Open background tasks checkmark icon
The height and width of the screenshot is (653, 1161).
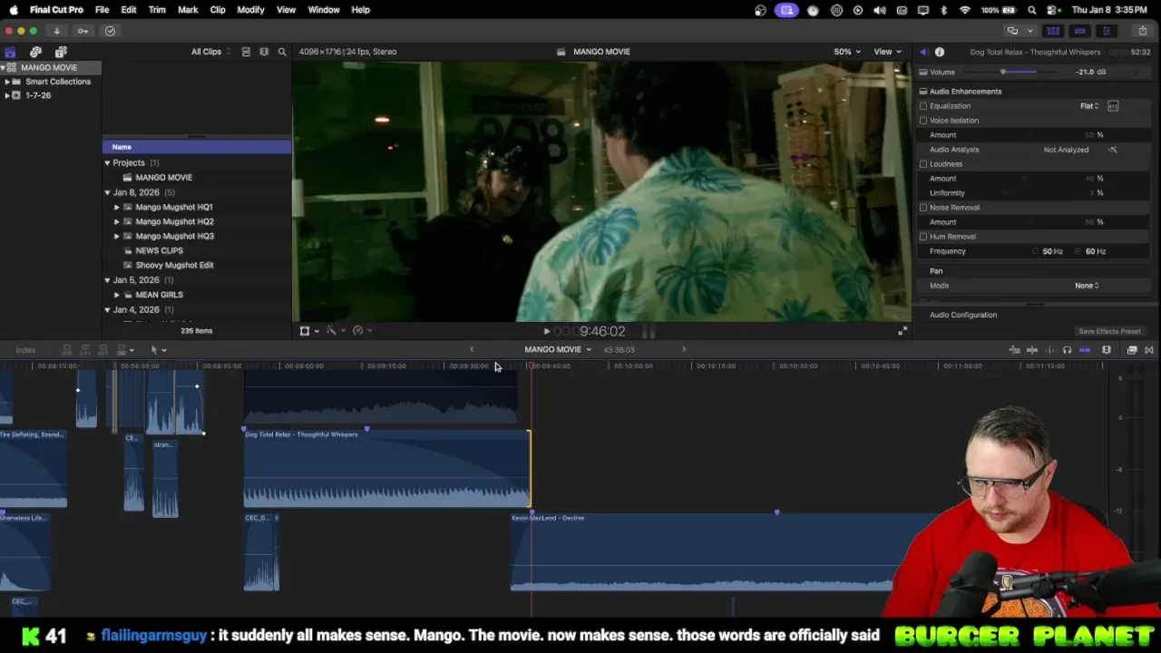(x=110, y=31)
